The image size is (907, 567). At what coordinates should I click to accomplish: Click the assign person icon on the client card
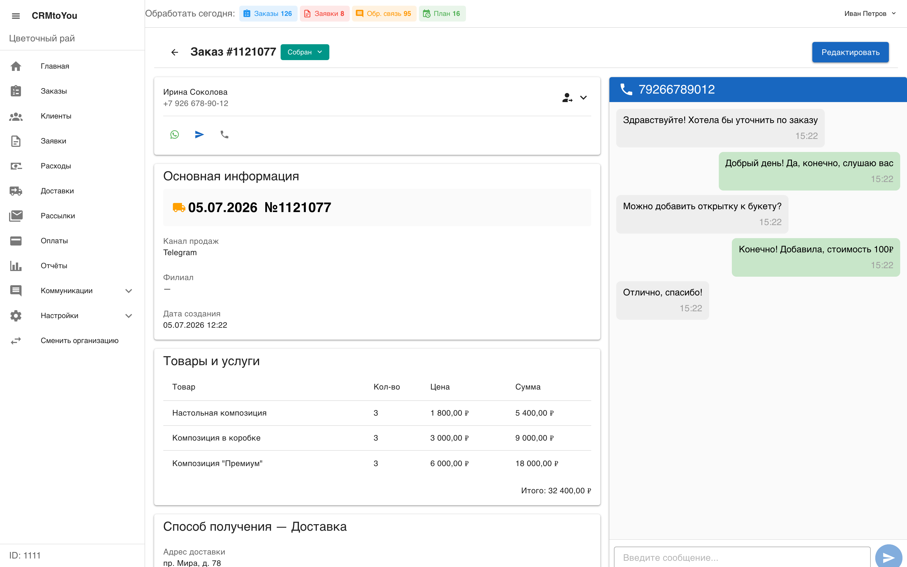click(567, 98)
